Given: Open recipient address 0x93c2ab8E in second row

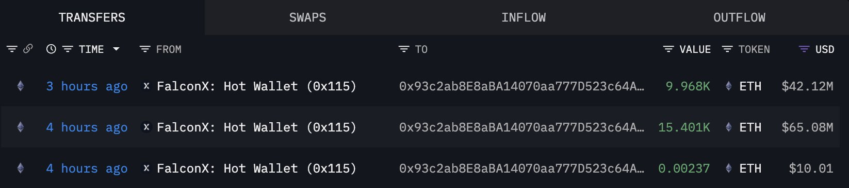Looking at the screenshot, I should pos(521,127).
